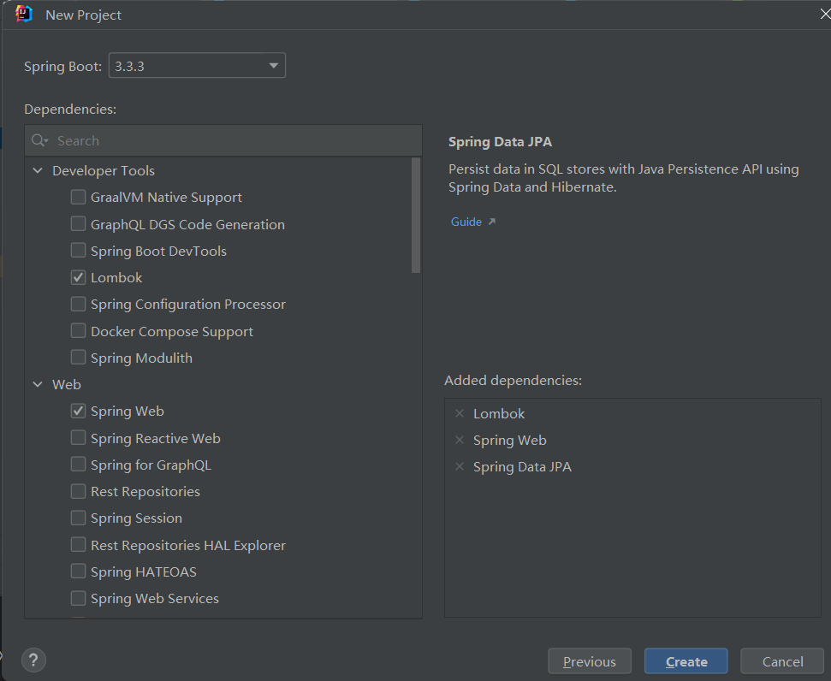Select the Spring HATEOAS list item
This screenshot has width=831, height=681.
(x=143, y=571)
